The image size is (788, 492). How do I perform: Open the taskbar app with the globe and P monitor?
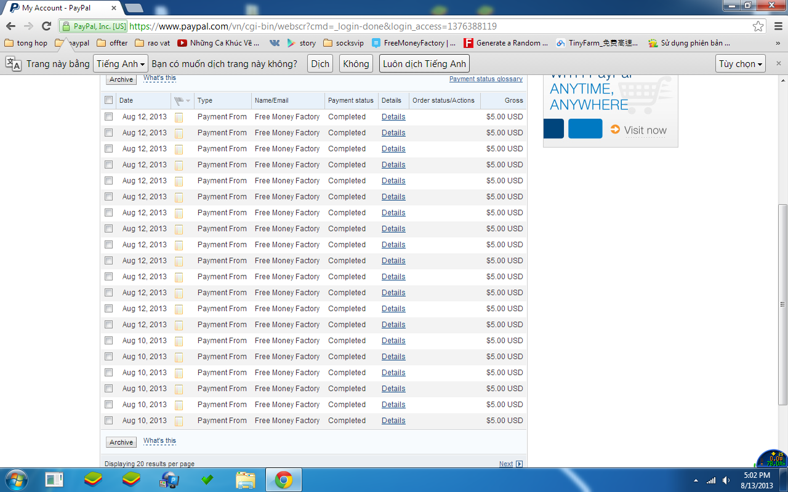tap(169, 479)
